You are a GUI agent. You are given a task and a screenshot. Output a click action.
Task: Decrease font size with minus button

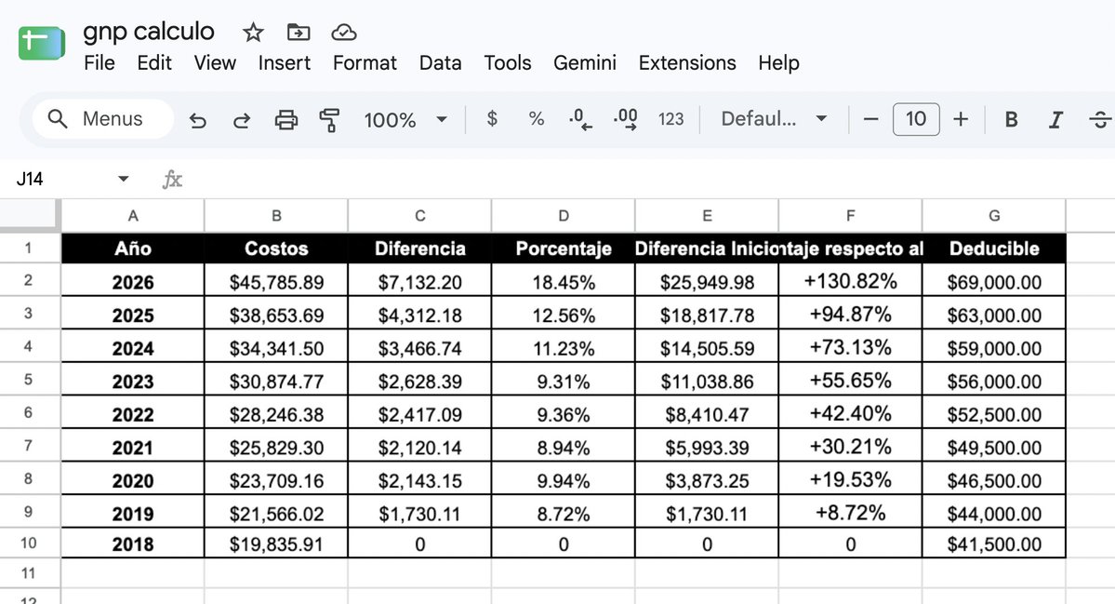tap(870, 119)
